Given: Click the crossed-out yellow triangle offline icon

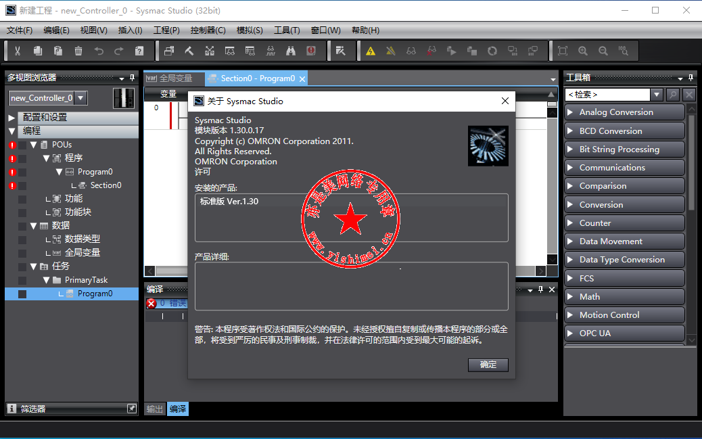Looking at the screenshot, I should (391, 51).
